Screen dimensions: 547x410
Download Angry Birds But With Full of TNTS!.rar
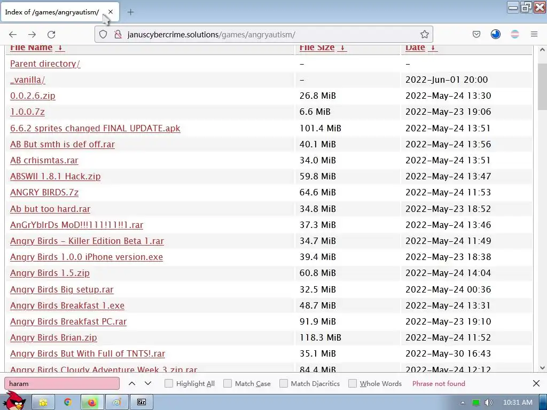88,353
